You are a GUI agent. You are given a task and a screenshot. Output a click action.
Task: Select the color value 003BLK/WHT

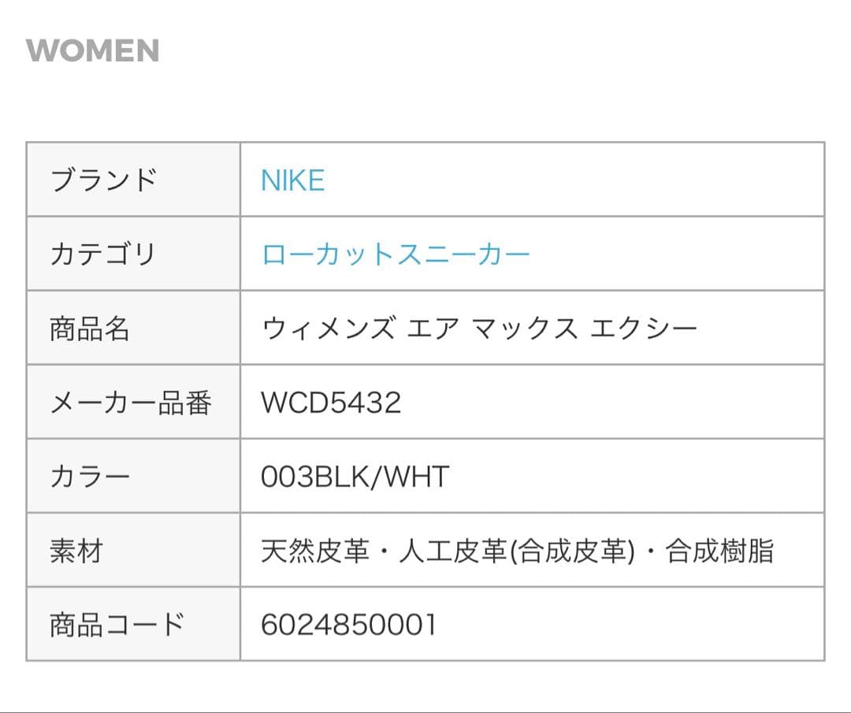click(x=355, y=477)
